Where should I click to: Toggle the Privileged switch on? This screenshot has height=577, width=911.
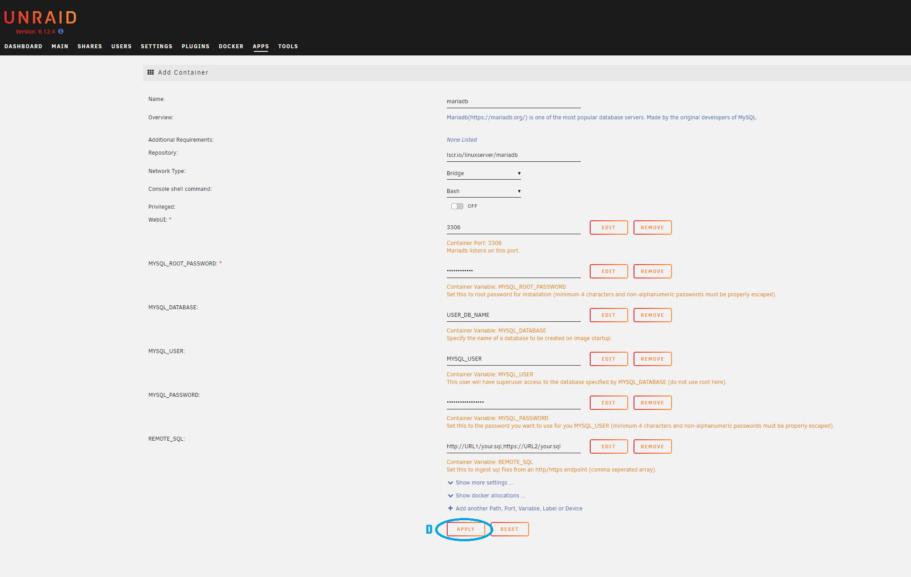pyautogui.click(x=457, y=206)
